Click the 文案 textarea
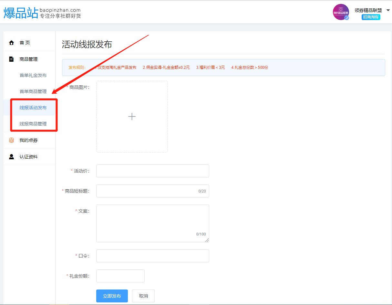Screen dimensions: 392x305 click(152, 223)
